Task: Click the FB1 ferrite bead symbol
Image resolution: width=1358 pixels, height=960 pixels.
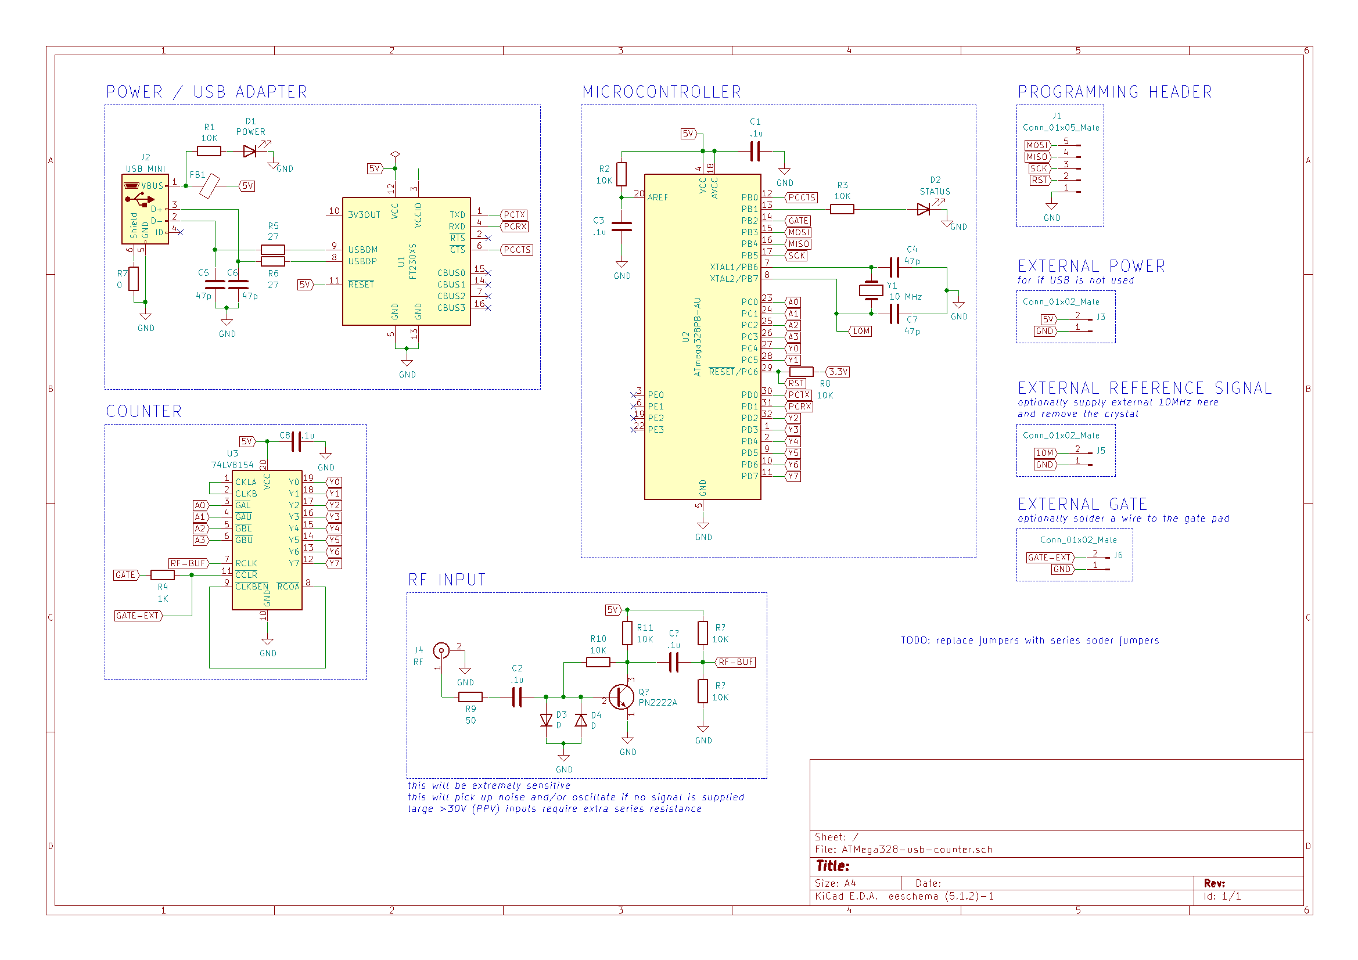Action: (209, 186)
